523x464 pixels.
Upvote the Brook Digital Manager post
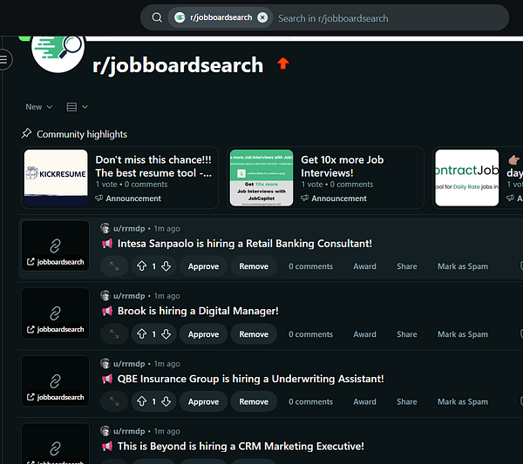pyautogui.click(x=142, y=333)
